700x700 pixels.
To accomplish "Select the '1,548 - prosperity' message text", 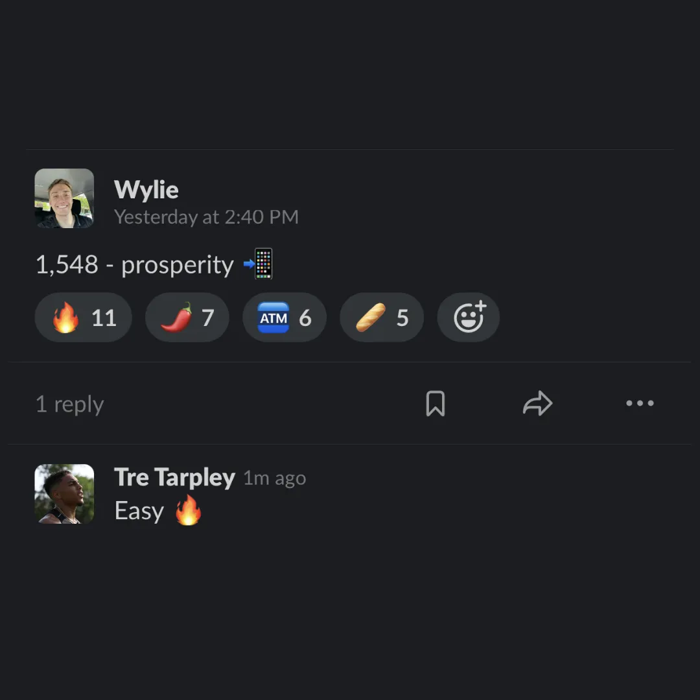I will coord(134,264).
